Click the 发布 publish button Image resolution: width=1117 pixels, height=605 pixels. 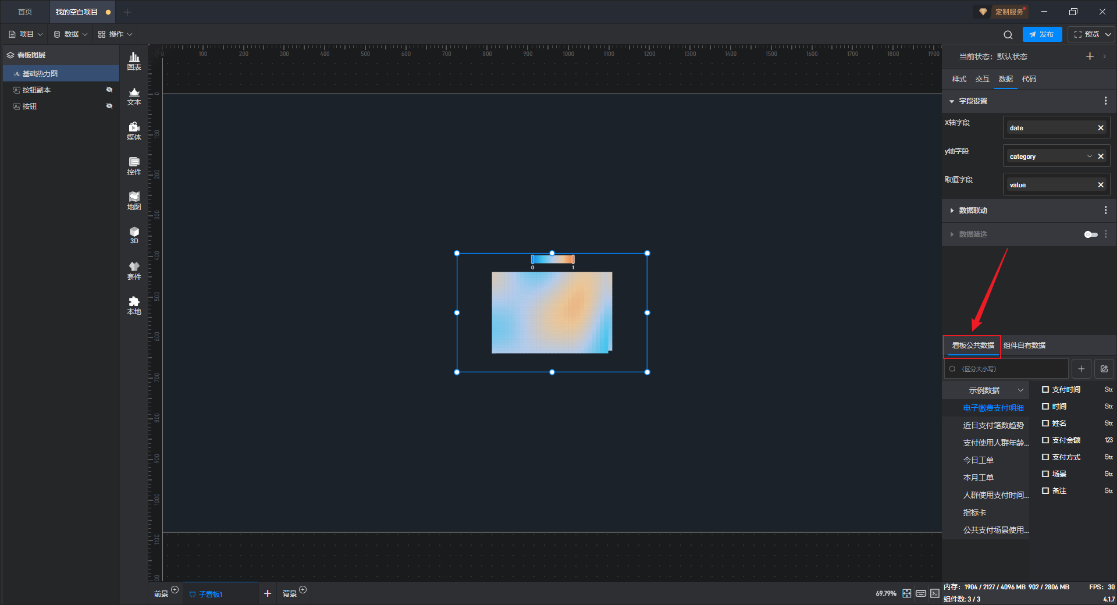point(1041,34)
